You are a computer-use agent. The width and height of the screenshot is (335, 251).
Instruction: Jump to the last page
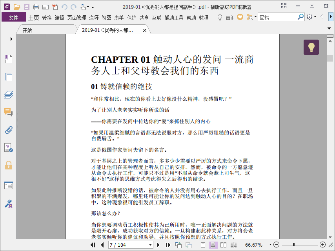[x=168, y=245]
